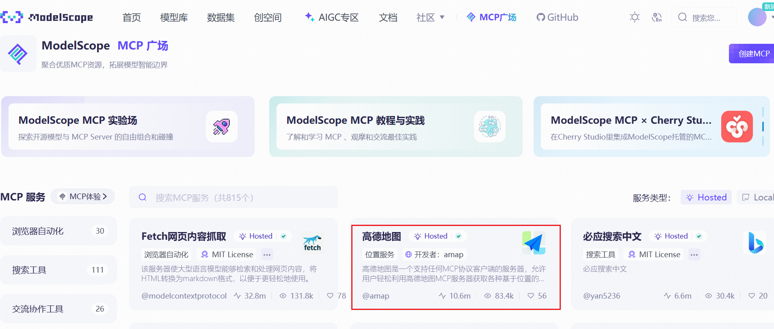Select 浏览器自动化 category
Screen dimensions: 774x329
coord(58,231)
